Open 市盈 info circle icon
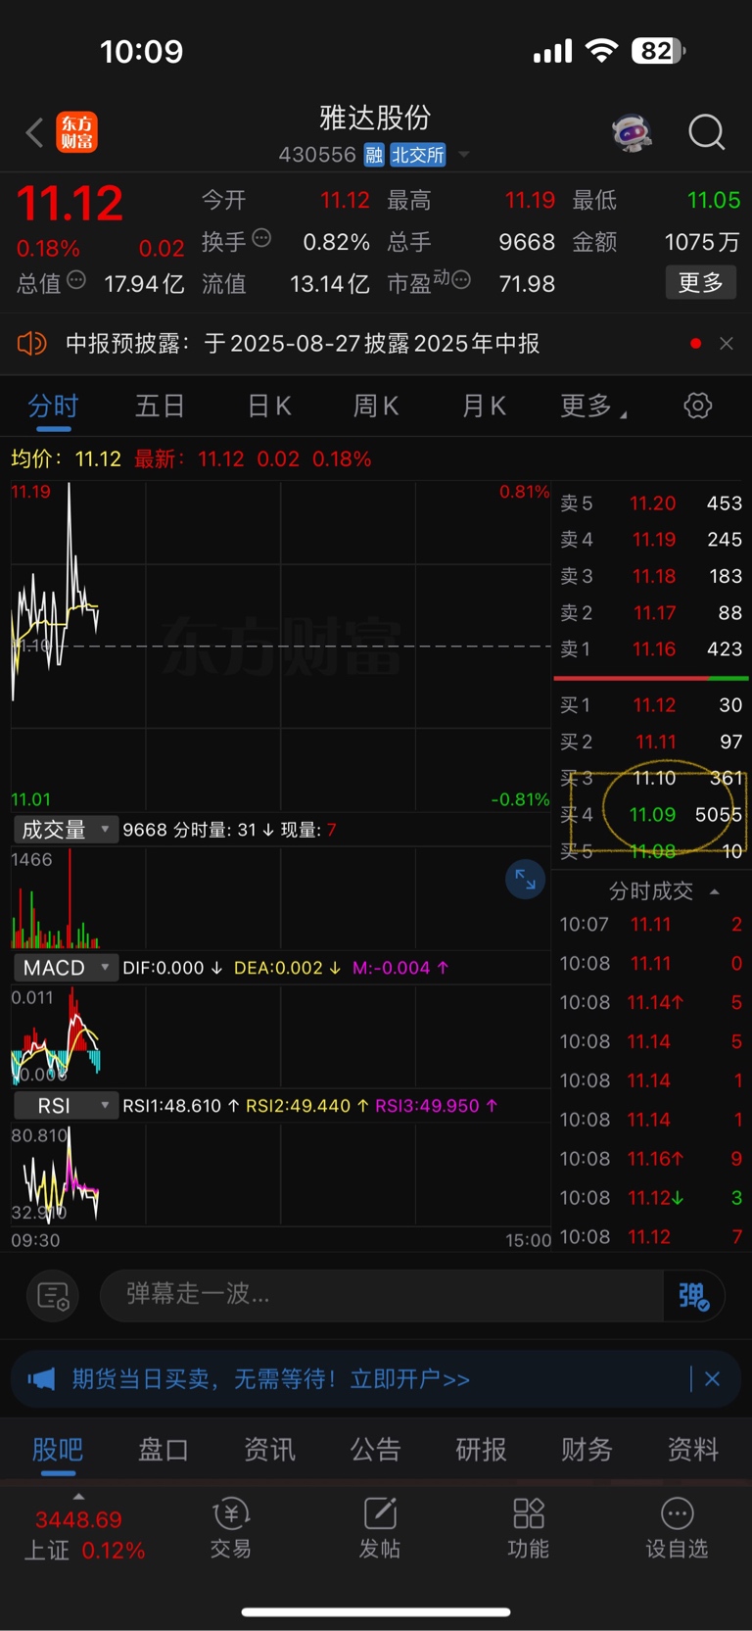Screen dimensions: 752x1631 (x=461, y=280)
